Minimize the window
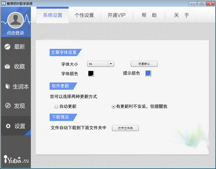Image resolution: width=216 pixels, height=169 pixels. (193, 4)
